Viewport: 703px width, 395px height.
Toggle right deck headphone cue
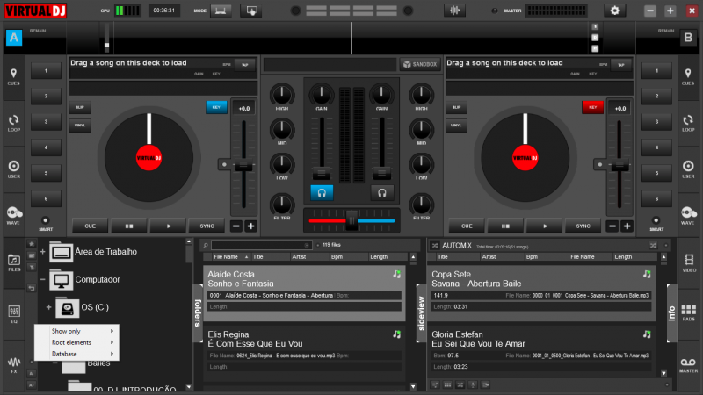[x=381, y=192]
